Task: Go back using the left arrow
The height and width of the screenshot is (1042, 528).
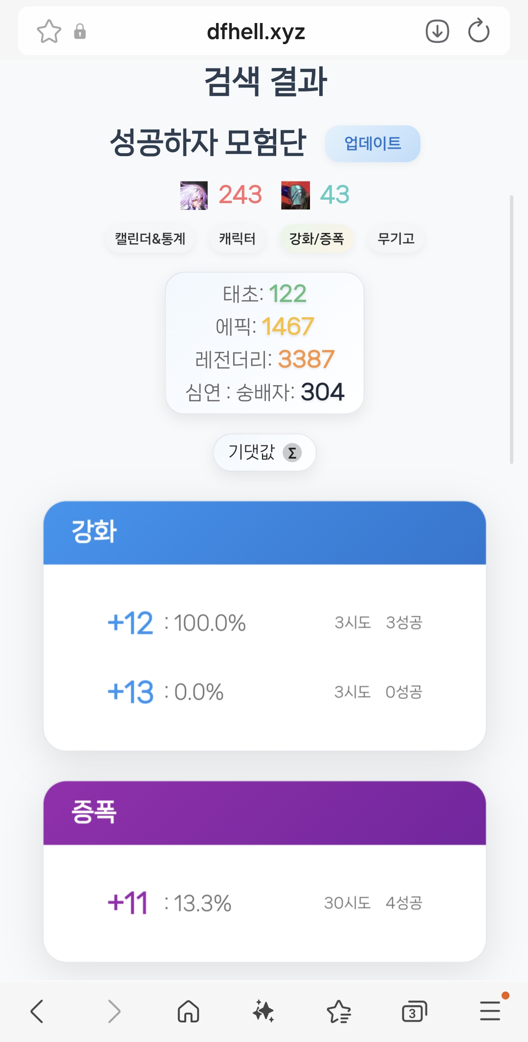Action: 37,1011
